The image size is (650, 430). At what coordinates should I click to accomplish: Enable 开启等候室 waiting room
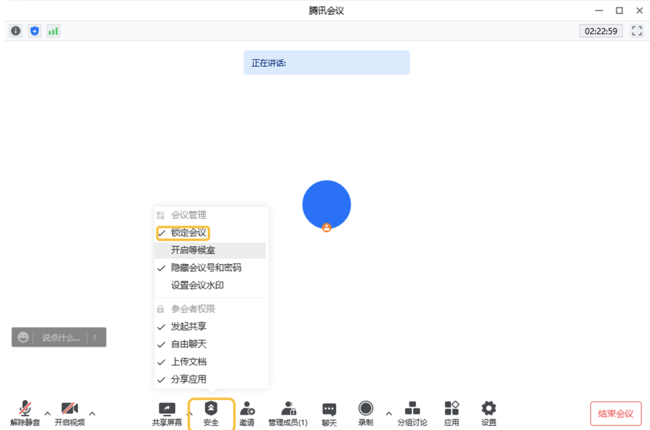[x=190, y=250]
